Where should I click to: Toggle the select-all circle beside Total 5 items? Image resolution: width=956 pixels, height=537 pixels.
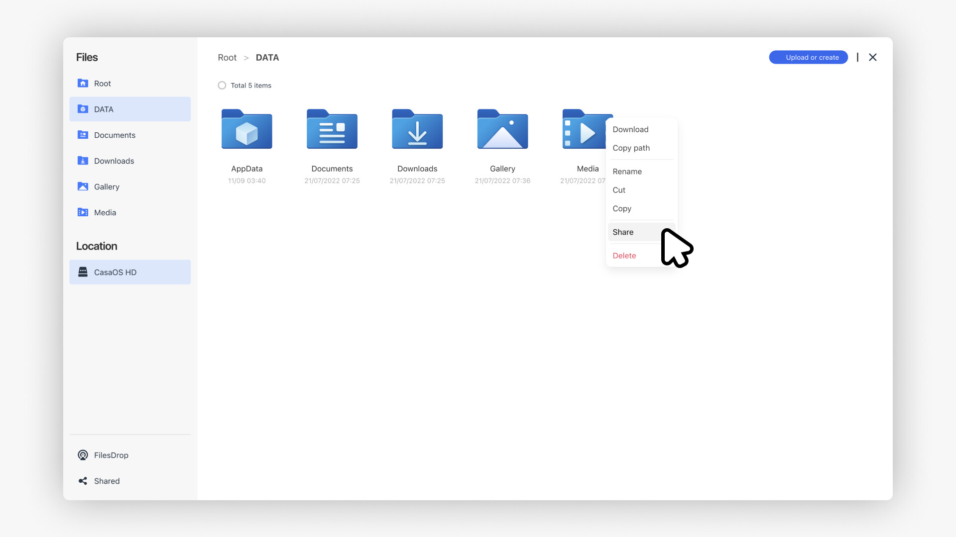click(222, 86)
